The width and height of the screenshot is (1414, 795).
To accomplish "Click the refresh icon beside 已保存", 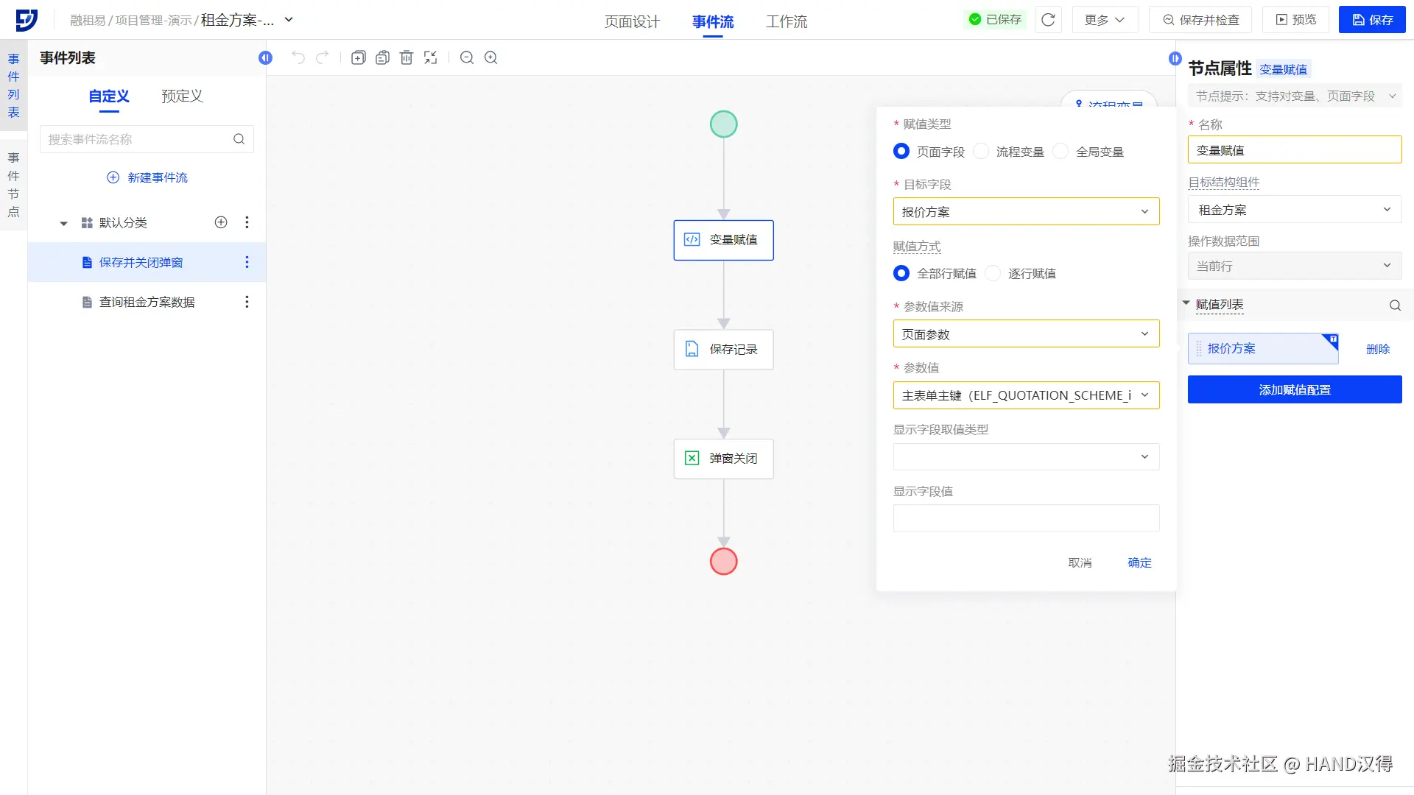I will [1048, 20].
